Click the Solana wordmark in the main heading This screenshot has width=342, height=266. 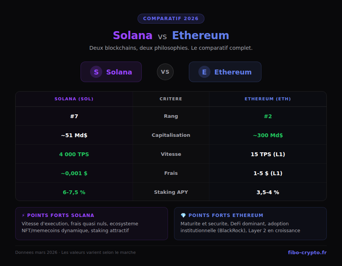point(133,35)
